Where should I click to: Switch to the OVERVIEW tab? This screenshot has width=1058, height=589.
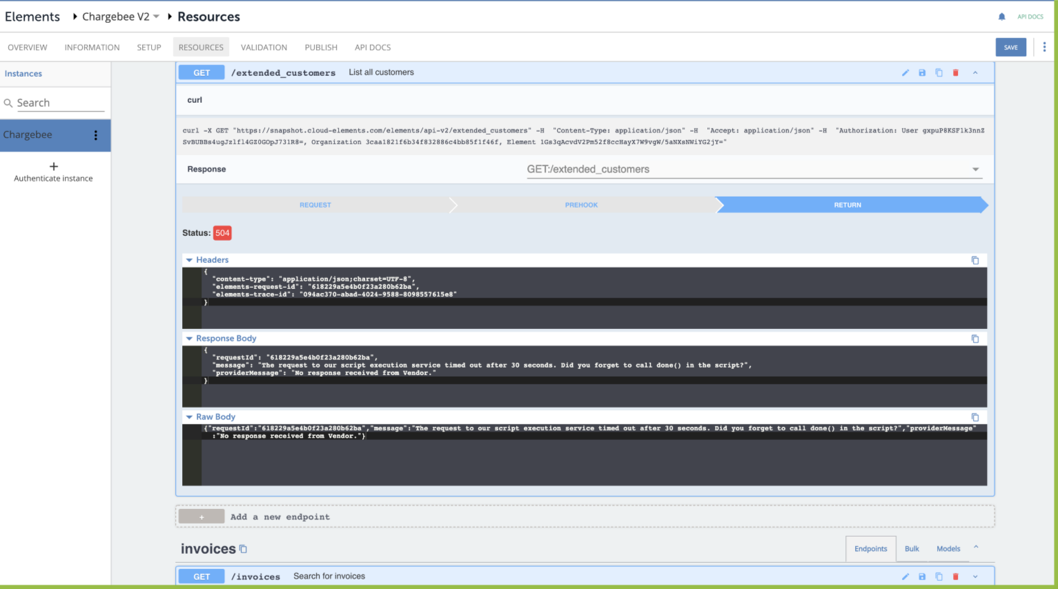point(28,48)
